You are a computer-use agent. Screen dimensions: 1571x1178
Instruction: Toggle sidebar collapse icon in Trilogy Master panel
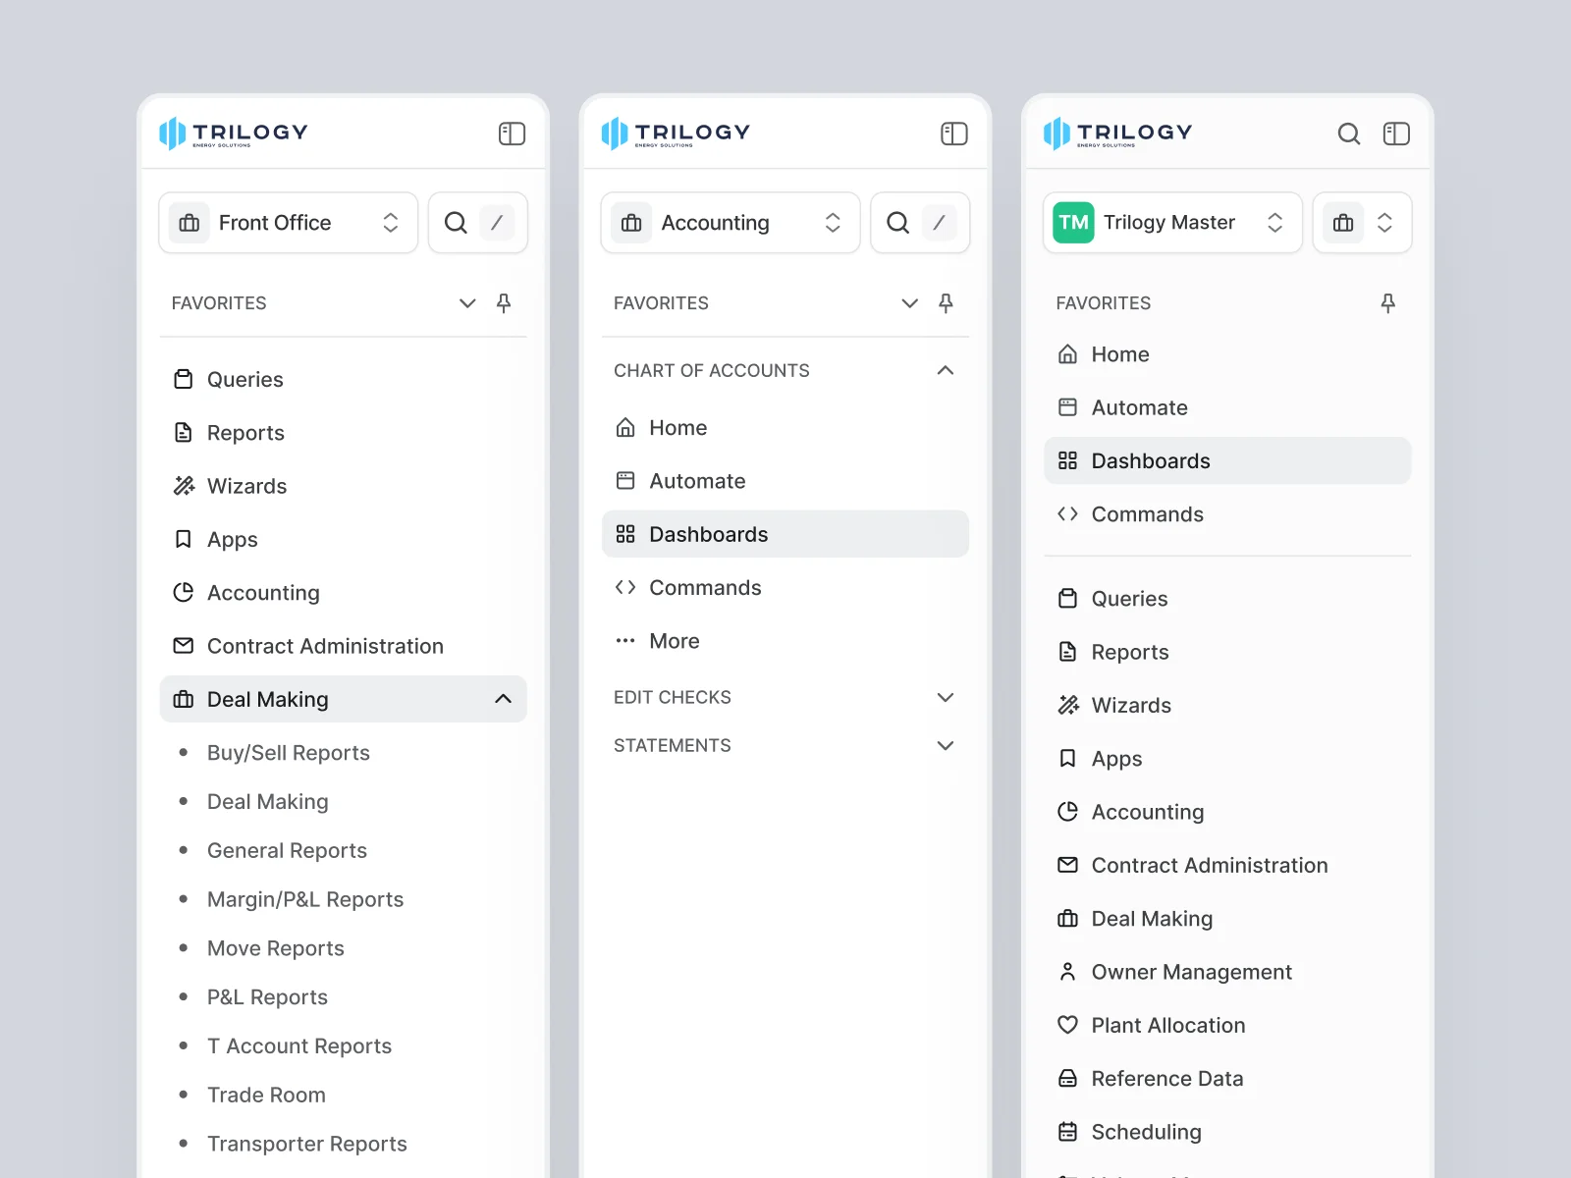(1396, 134)
